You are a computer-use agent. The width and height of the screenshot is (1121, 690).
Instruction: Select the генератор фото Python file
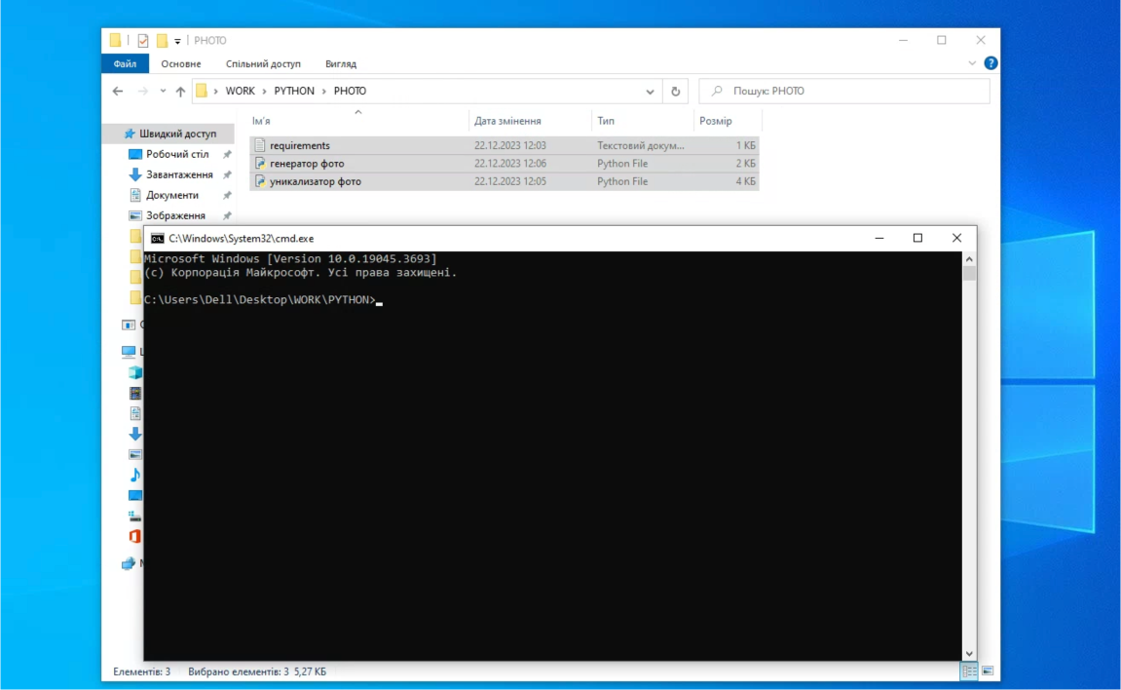pos(504,163)
